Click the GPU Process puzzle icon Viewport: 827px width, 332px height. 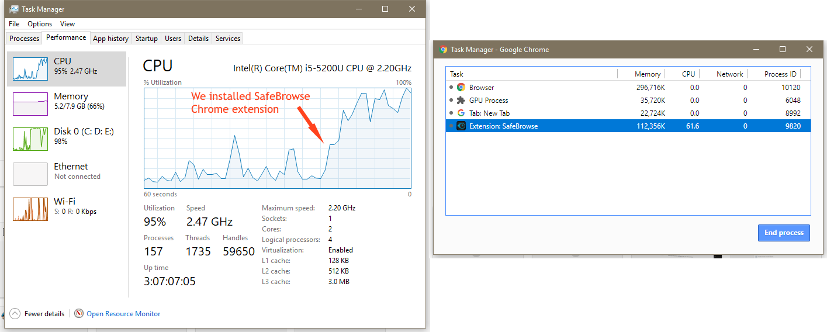(x=461, y=101)
